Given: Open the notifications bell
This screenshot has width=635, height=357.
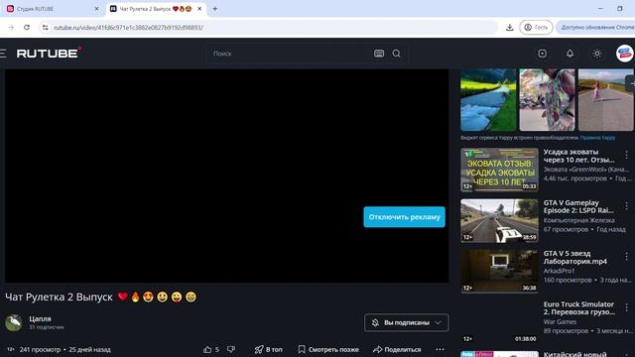Looking at the screenshot, I should [570, 54].
